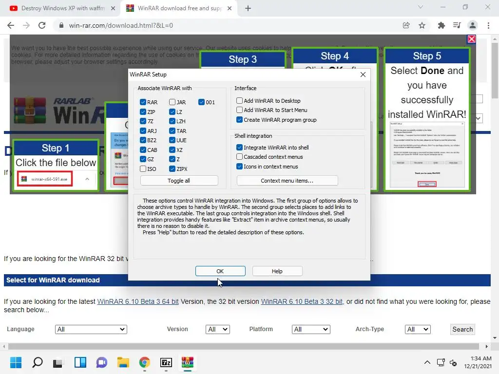Open Context menu items... dialog
This screenshot has height=374, width=499.
[287, 181]
